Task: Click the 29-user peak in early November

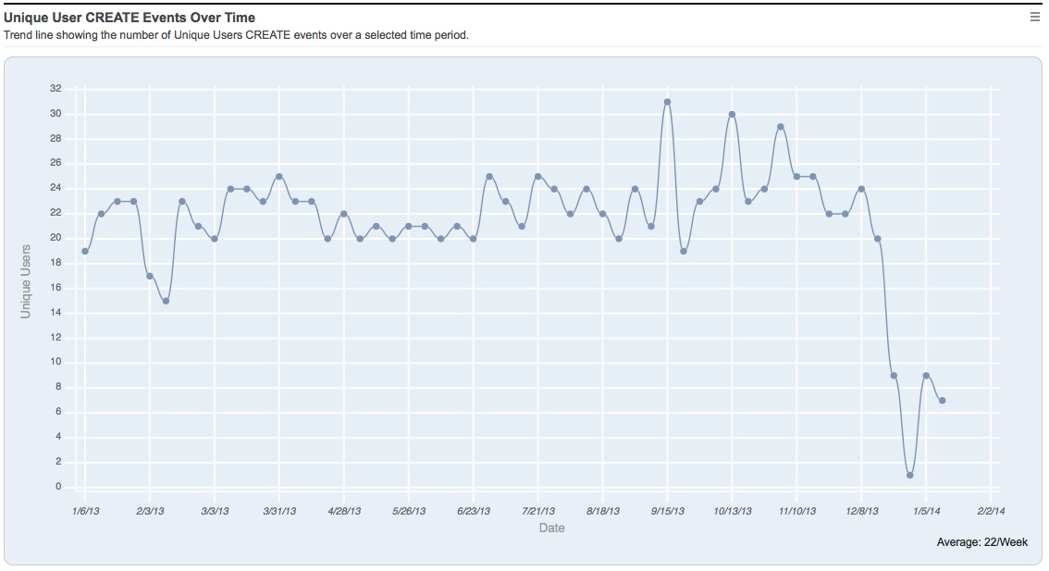Action: tap(781, 127)
